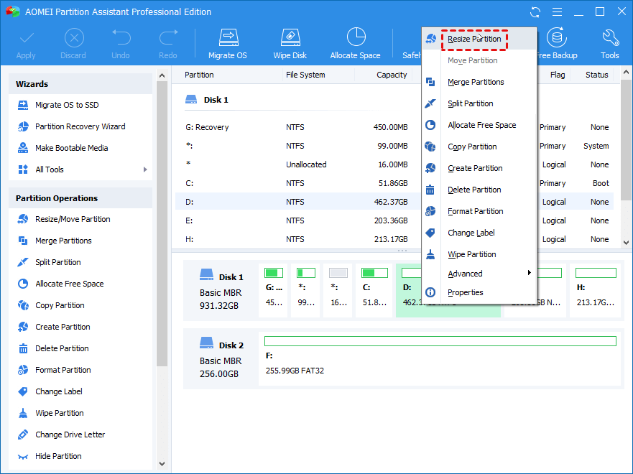
Task: Open the hamburger menu in title bar
Action: click(557, 12)
